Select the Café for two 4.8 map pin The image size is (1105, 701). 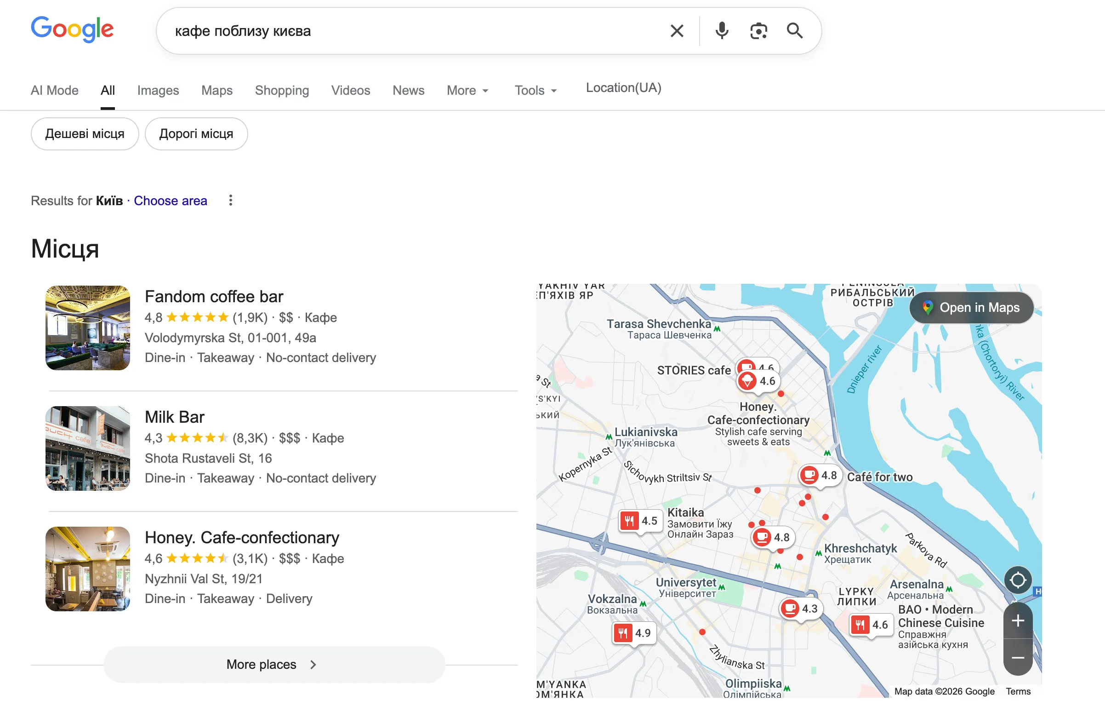tap(820, 475)
